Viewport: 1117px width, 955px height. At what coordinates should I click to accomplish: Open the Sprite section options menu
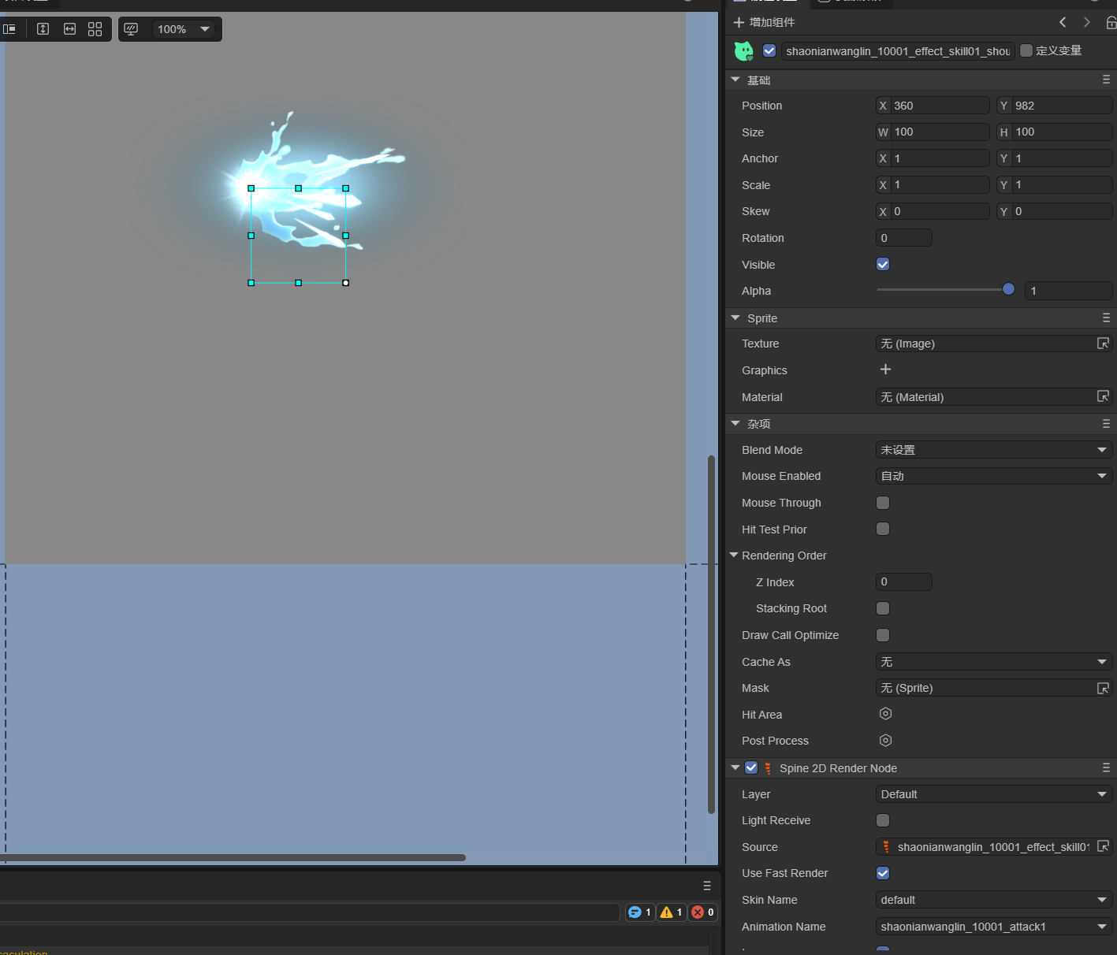(1106, 318)
